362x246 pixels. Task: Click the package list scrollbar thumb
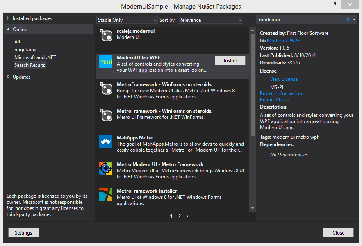[253, 85]
